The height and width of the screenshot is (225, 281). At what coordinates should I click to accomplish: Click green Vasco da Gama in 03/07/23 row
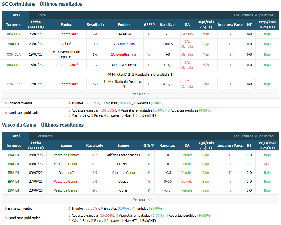pos(123,173)
